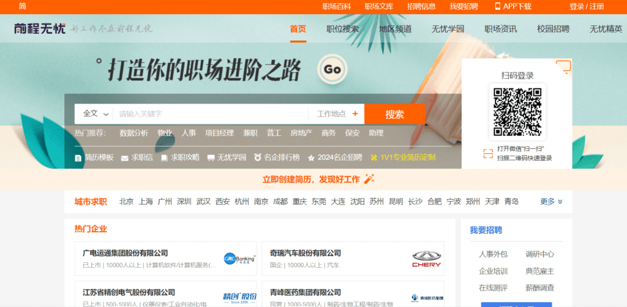627x307 pixels.
Task: Click the phone icon beside APP下载
Action: point(498,6)
